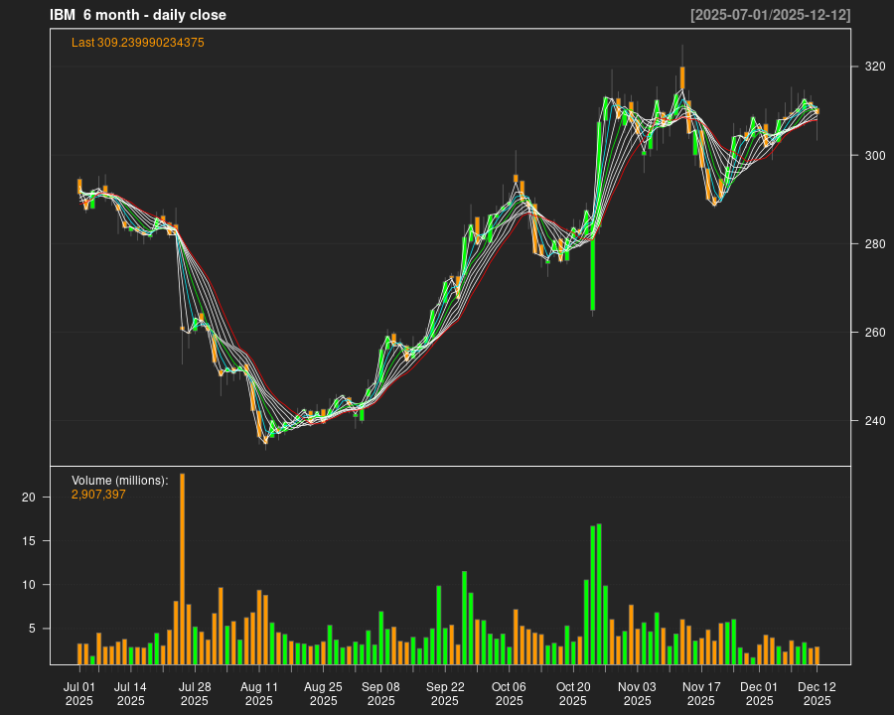The image size is (894, 715).
Task: Click the orange volume value 2,907,397
Action: [x=98, y=495]
